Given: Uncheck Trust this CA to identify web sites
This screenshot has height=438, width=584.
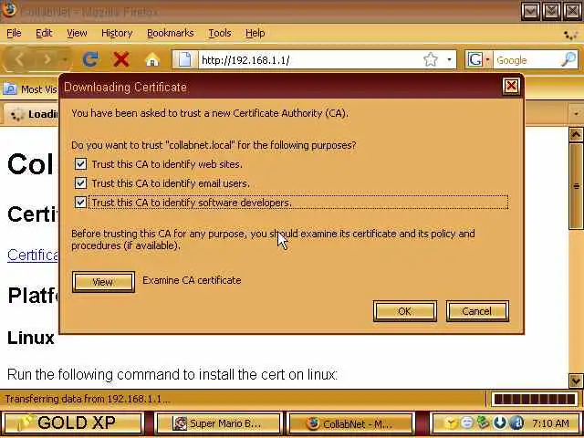Looking at the screenshot, I should click(x=81, y=164).
